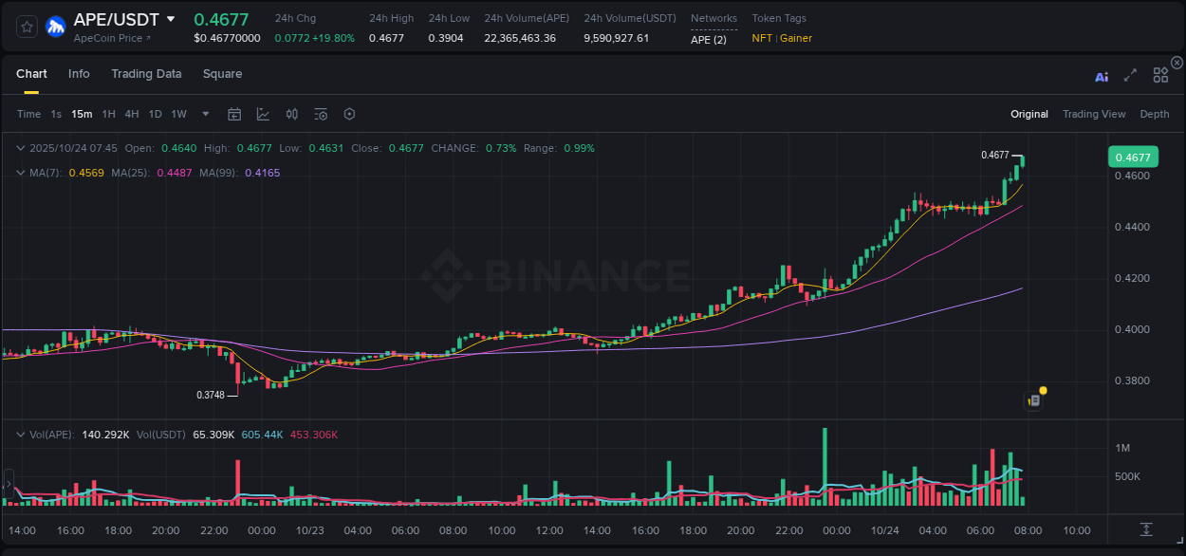Open the indicator settings list icon
The height and width of the screenshot is (556, 1186).
320,114
